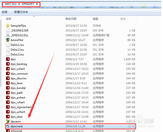This screenshot has width=163, height=132.
Task: Select the file name dpsamr
Action: [16, 122]
